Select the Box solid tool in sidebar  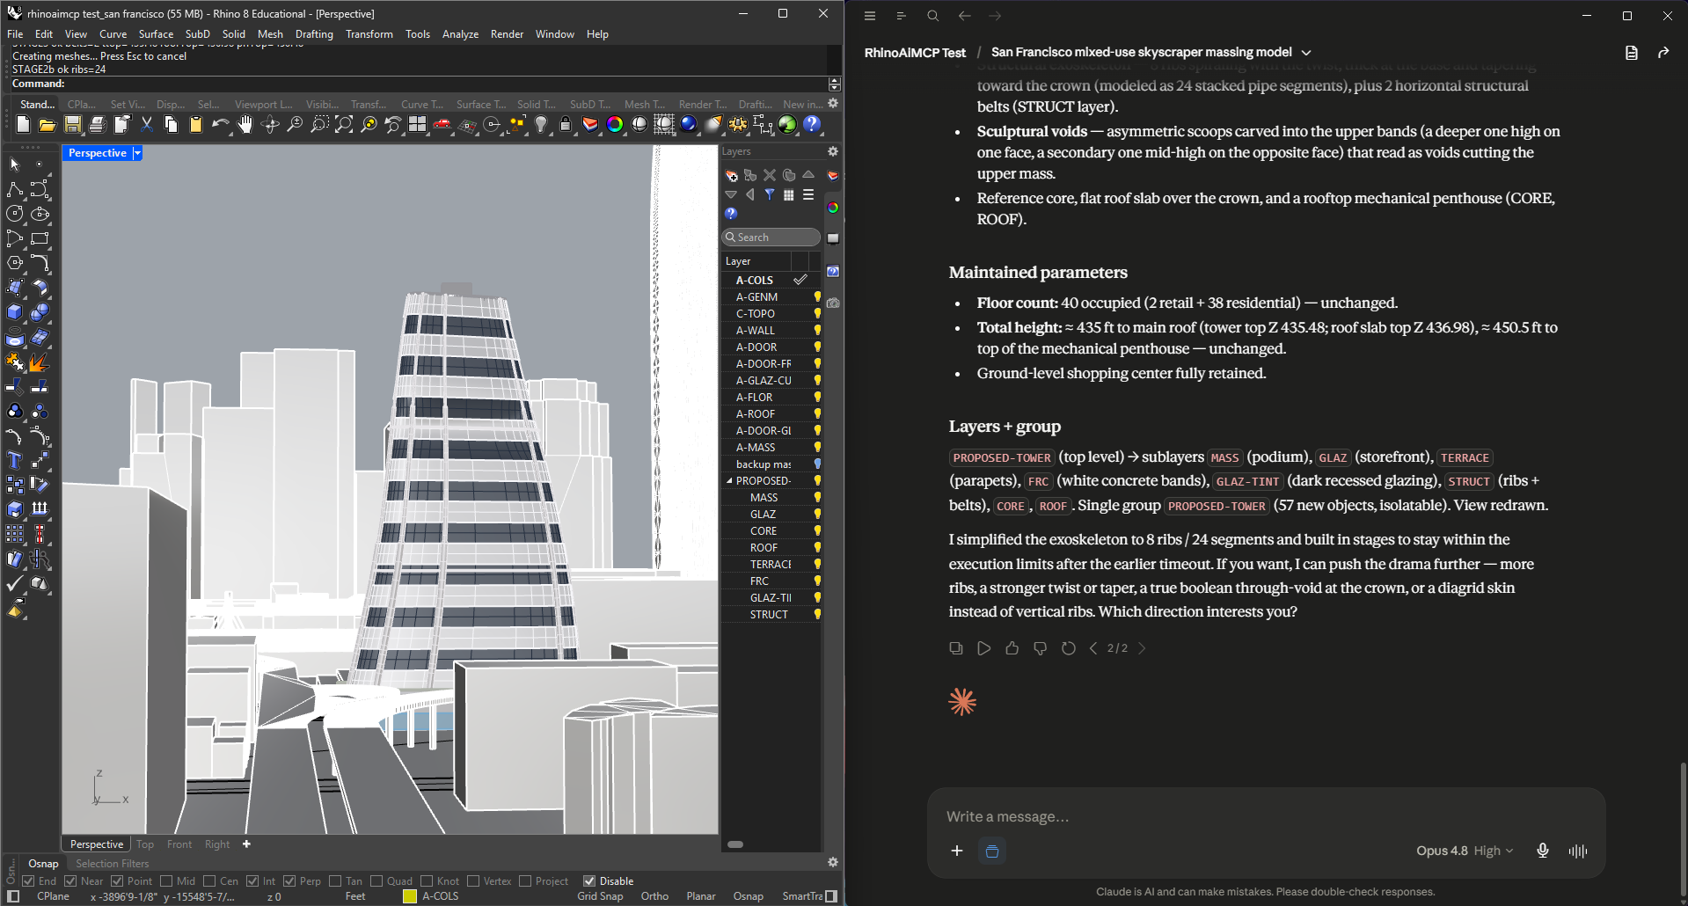(15, 312)
